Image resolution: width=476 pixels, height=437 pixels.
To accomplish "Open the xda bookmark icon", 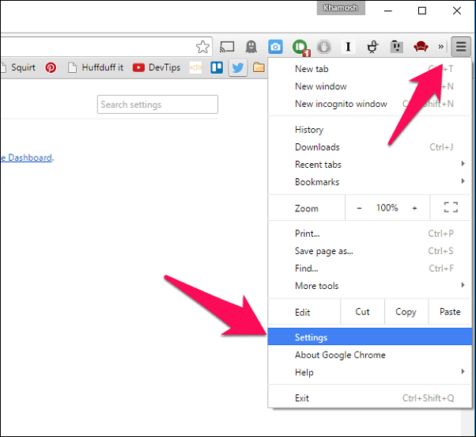I will point(195,67).
